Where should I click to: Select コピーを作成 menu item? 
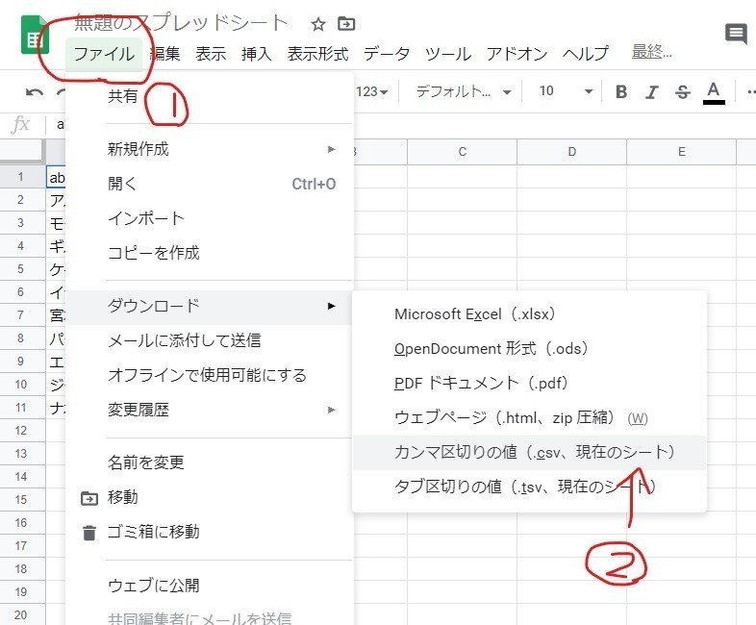[210, 253]
